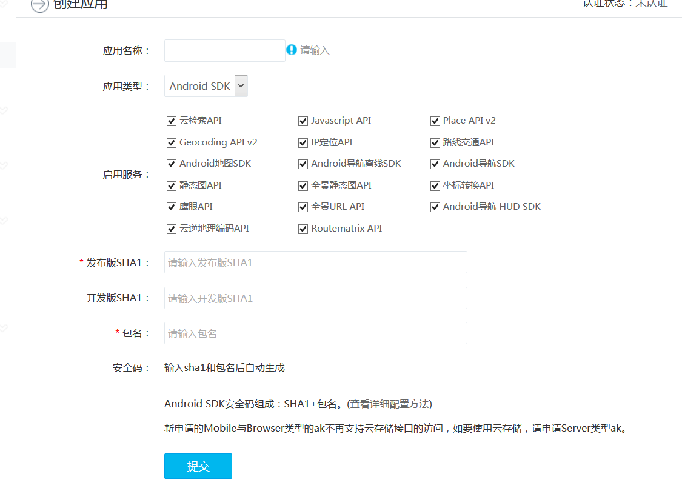Screen dimensions: 682x491
Task: Disable Android导航离线SDK checkbox
Action: (x=303, y=164)
